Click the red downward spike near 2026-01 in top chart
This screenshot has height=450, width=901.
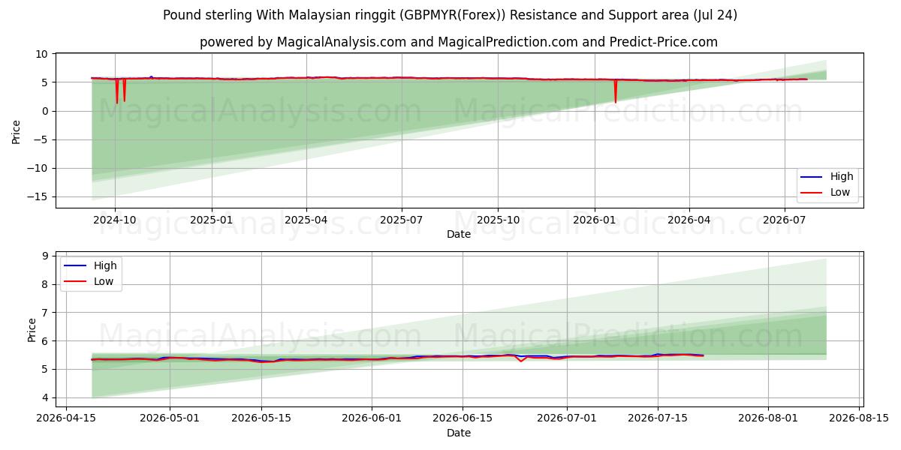[x=615, y=91]
